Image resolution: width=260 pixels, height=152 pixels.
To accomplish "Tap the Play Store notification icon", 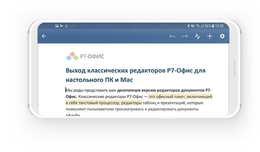I will pos(61,26).
